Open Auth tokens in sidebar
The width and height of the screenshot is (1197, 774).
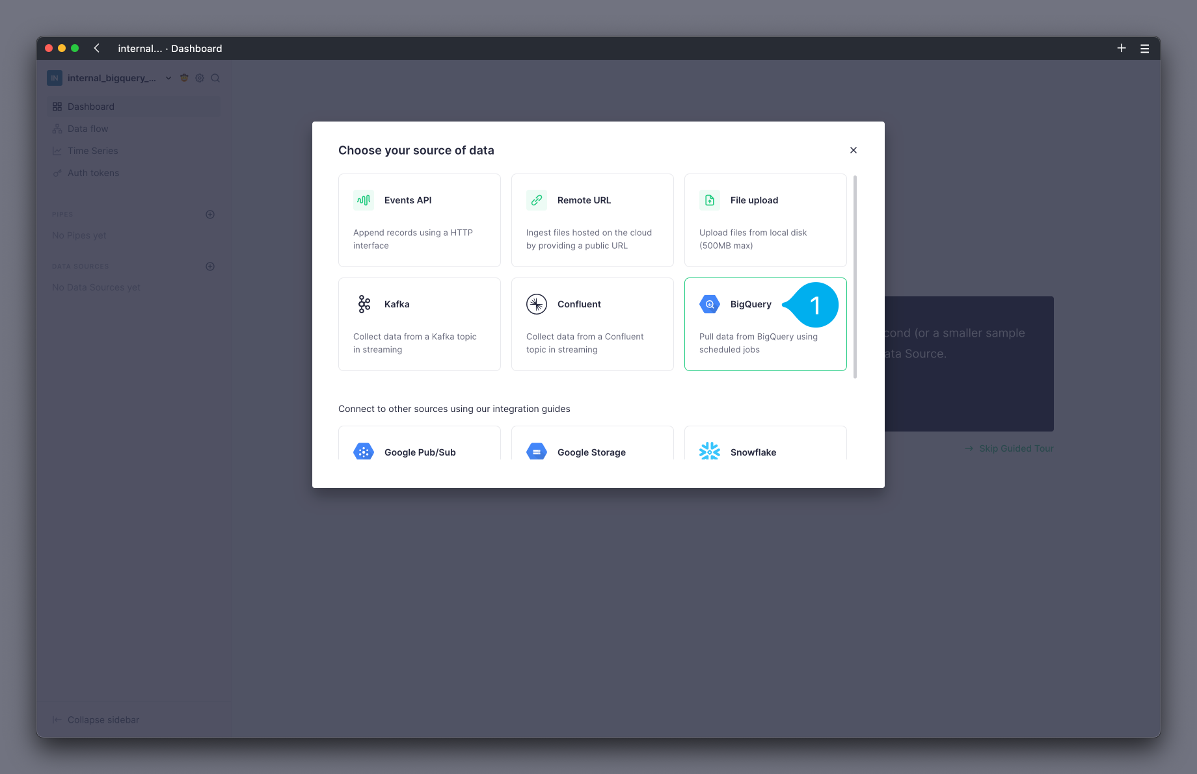coord(133,173)
